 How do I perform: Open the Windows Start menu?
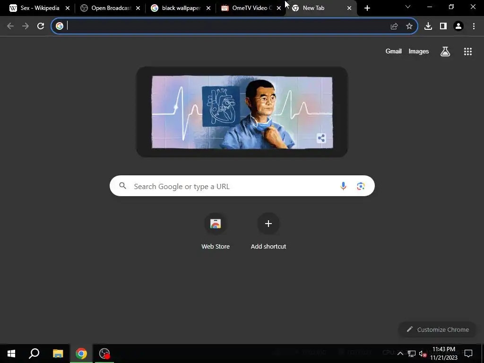point(11,354)
